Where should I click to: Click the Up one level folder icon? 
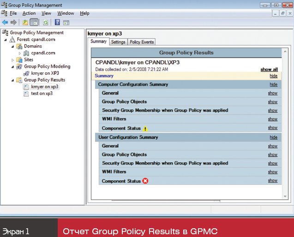25,22
